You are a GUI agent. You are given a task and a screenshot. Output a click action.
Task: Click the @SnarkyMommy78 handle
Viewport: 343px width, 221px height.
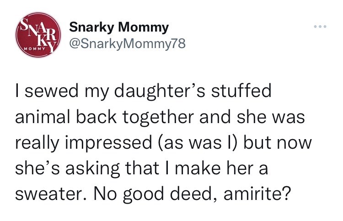click(127, 44)
